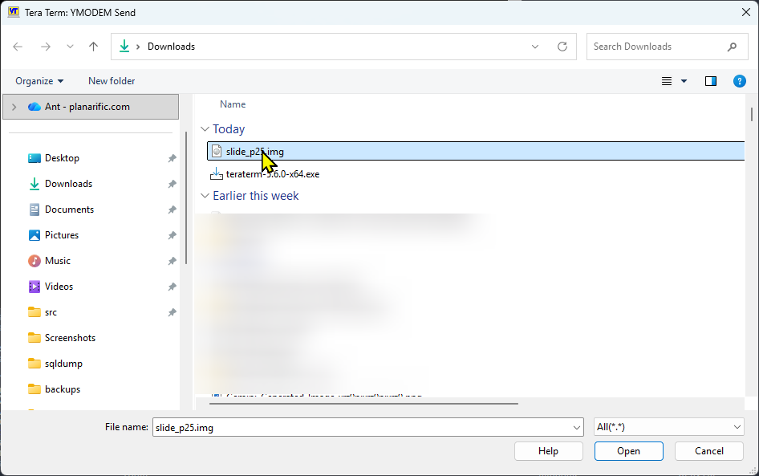The width and height of the screenshot is (759, 476).
Task: Unpin Desktop from the navigation pane
Action: click(171, 158)
